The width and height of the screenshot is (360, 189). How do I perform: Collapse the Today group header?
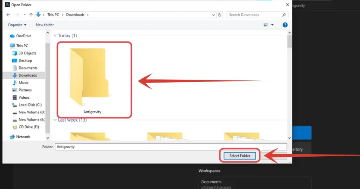55,35
